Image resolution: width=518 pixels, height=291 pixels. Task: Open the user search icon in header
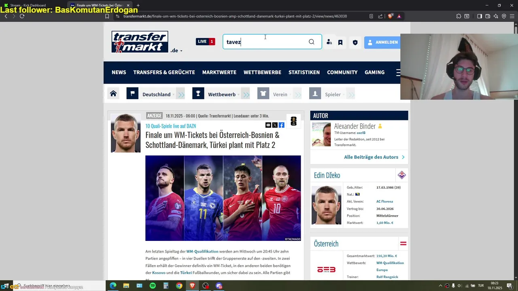coord(329,42)
